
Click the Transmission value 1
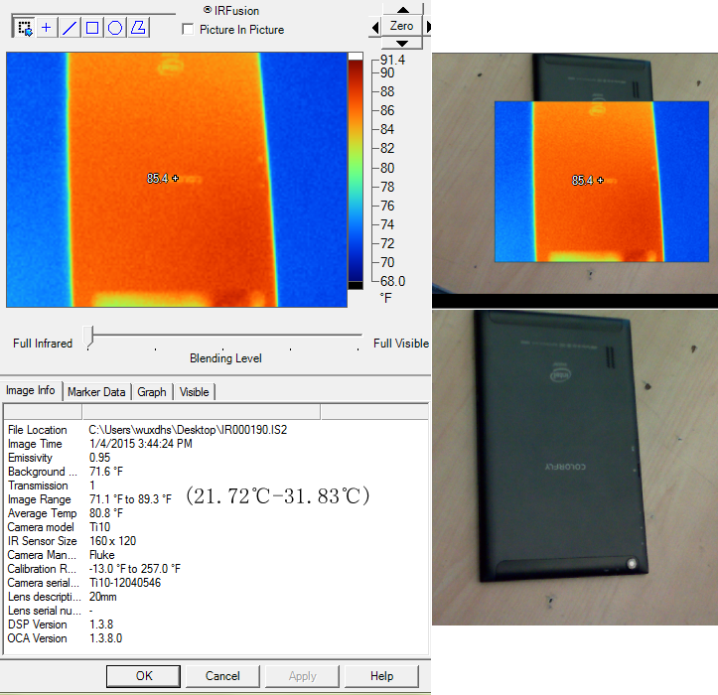[92, 486]
